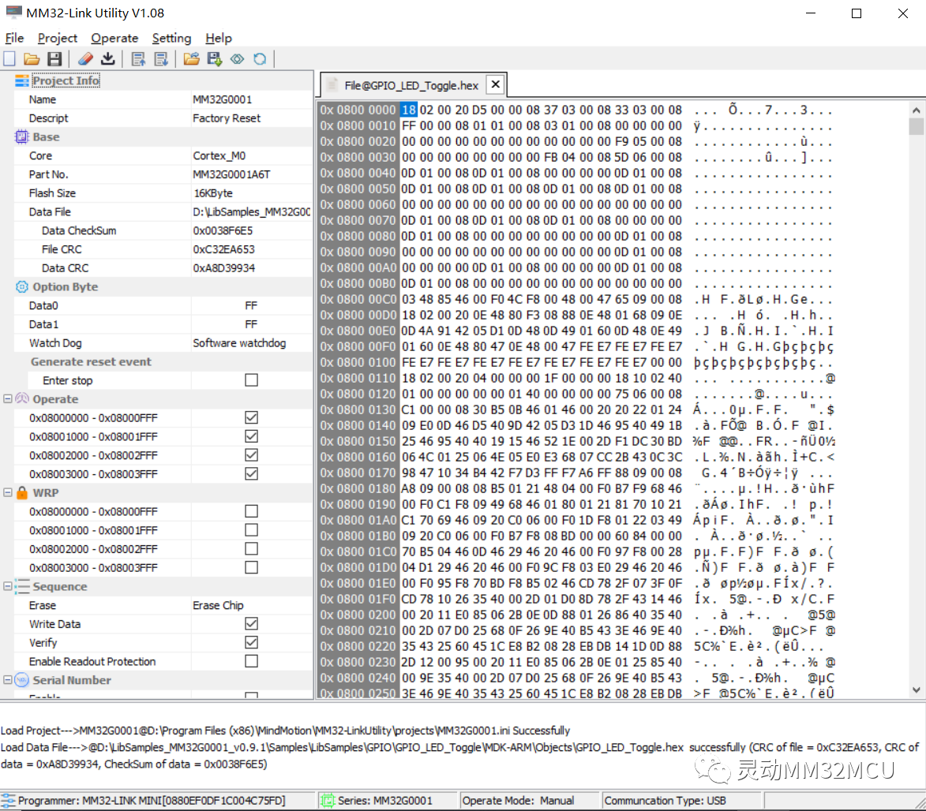This screenshot has height=811, width=926.
Task: Check Enable Readout Protection
Action: pos(252,662)
